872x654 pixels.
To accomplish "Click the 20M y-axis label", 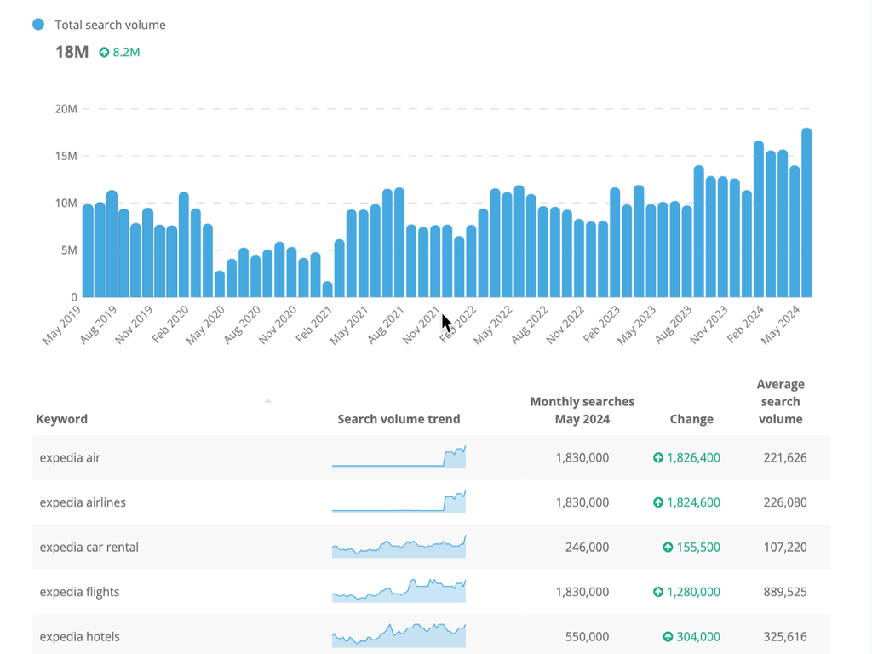I will tap(66, 109).
